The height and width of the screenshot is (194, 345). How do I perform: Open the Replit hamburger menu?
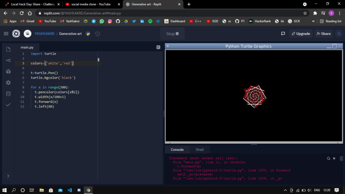tap(6, 34)
